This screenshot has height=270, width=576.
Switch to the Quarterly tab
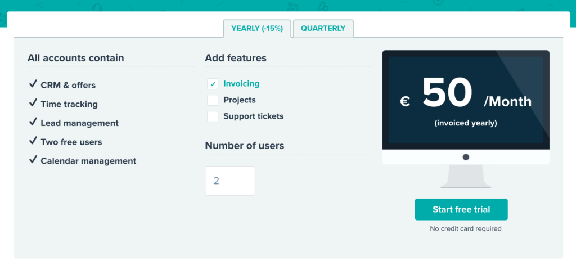pyautogui.click(x=323, y=29)
